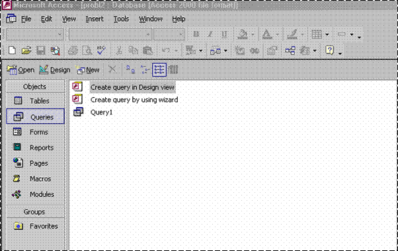398x251 pixels.
Task: Open the File menu
Action: point(26,18)
